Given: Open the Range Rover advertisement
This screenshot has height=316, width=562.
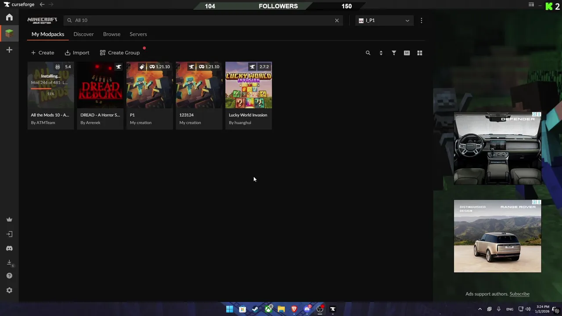Looking at the screenshot, I should click(497, 236).
